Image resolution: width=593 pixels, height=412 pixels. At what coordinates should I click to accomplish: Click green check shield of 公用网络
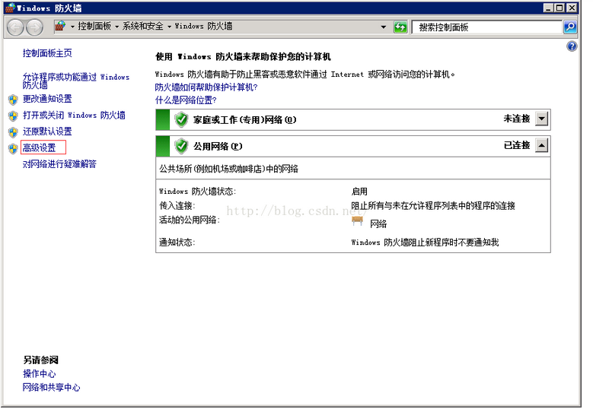(181, 146)
